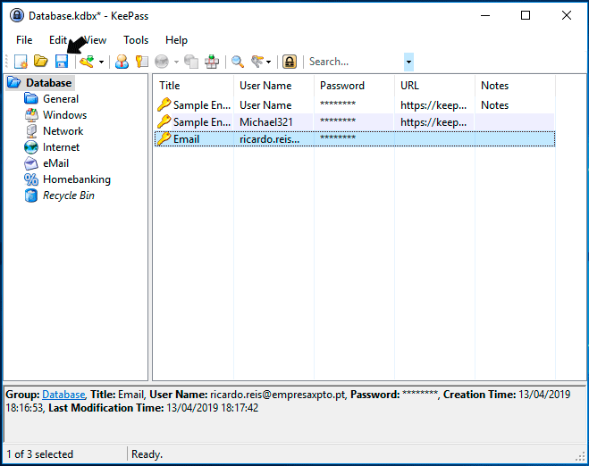
Task: Save the database with the floppy icon
Action: pos(62,62)
